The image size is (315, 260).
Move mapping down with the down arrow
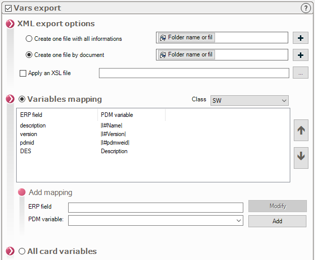(301, 157)
